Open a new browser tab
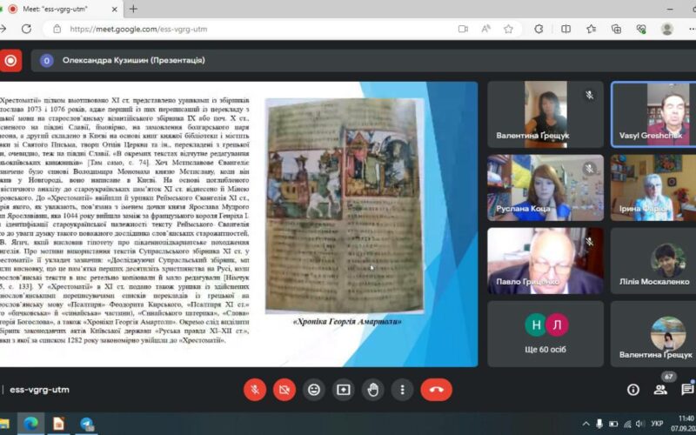This screenshot has height=435, width=696. click(x=133, y=9)
